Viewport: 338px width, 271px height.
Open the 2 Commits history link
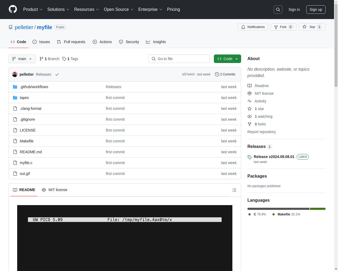[x=225, y=74]
